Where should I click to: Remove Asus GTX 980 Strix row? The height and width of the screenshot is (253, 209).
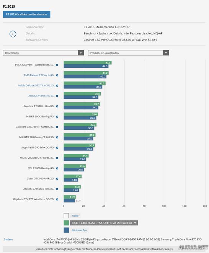(57, 96)
